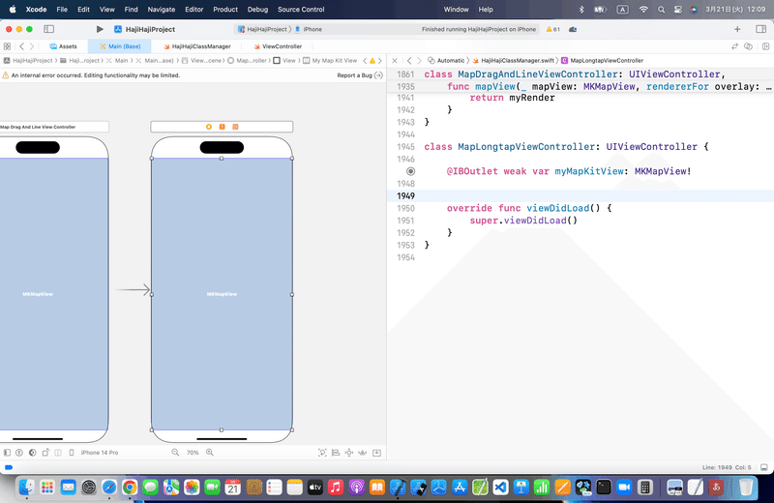Place the cursor on code line 1949
This screenshot has width=774, height=503.
[580, 196]
